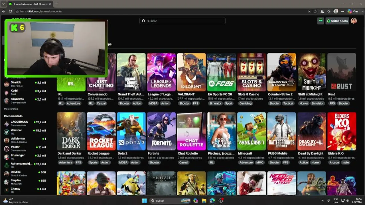Open the Rocket League cover
Screen dimensions: 365x205
(101, 131)
